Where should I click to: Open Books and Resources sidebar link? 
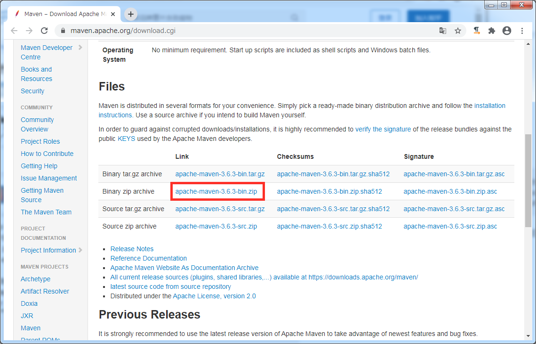36,74
